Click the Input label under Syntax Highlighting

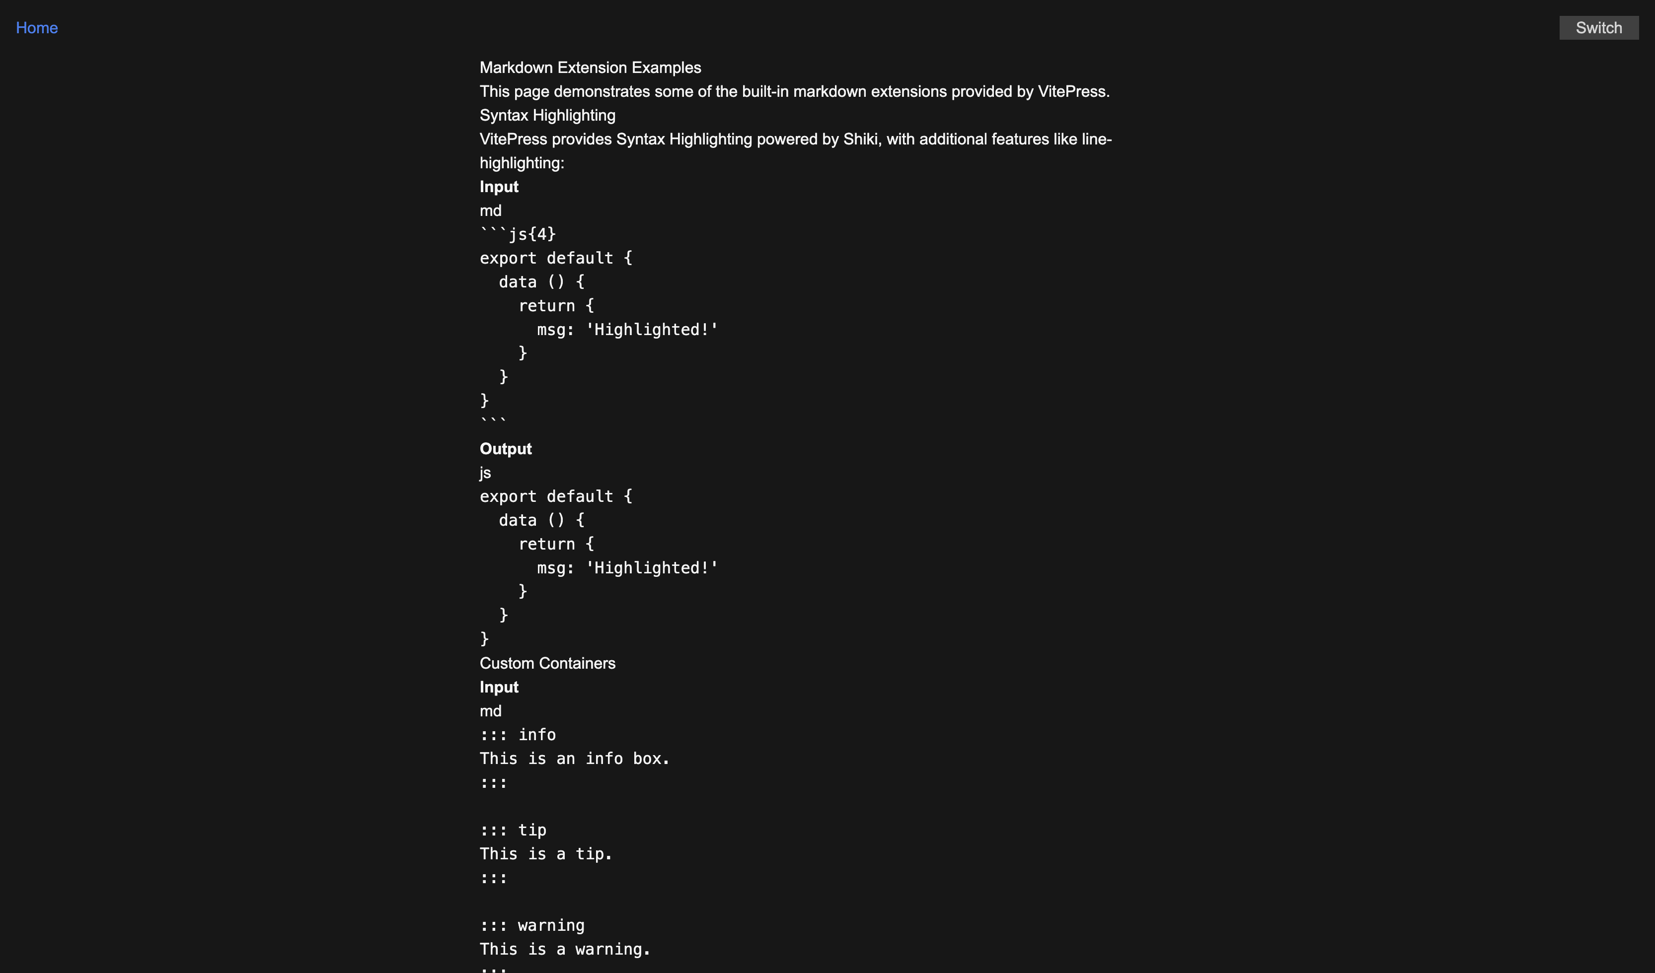coord(498,187)
